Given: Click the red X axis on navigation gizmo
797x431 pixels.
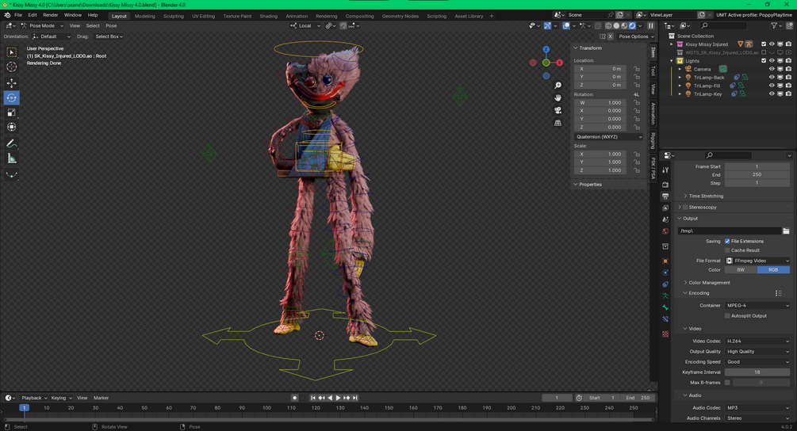Looking at the screenshot, I should click(559, 63).
